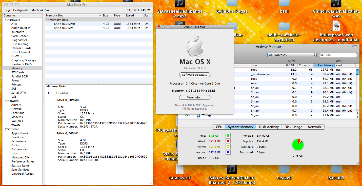Select Graphics/Displays in Contents

[x=24, y=60]
